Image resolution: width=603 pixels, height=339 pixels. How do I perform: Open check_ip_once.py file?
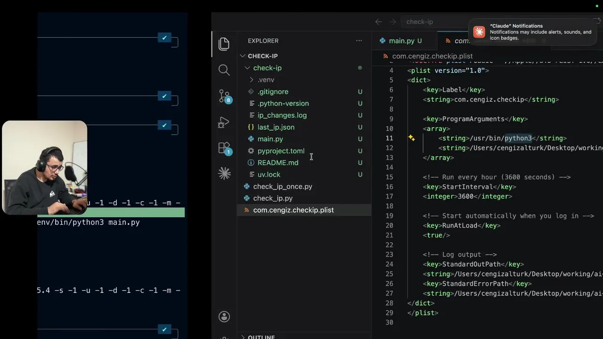(x=283, y=186)
